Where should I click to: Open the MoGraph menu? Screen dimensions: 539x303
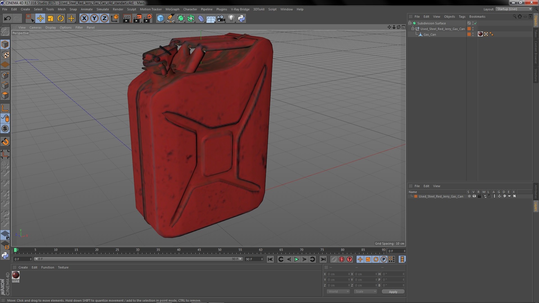172,9
